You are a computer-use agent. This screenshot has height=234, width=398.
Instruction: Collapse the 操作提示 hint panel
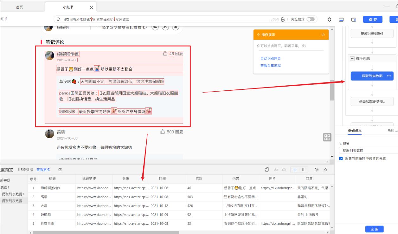tap(323, 35)
